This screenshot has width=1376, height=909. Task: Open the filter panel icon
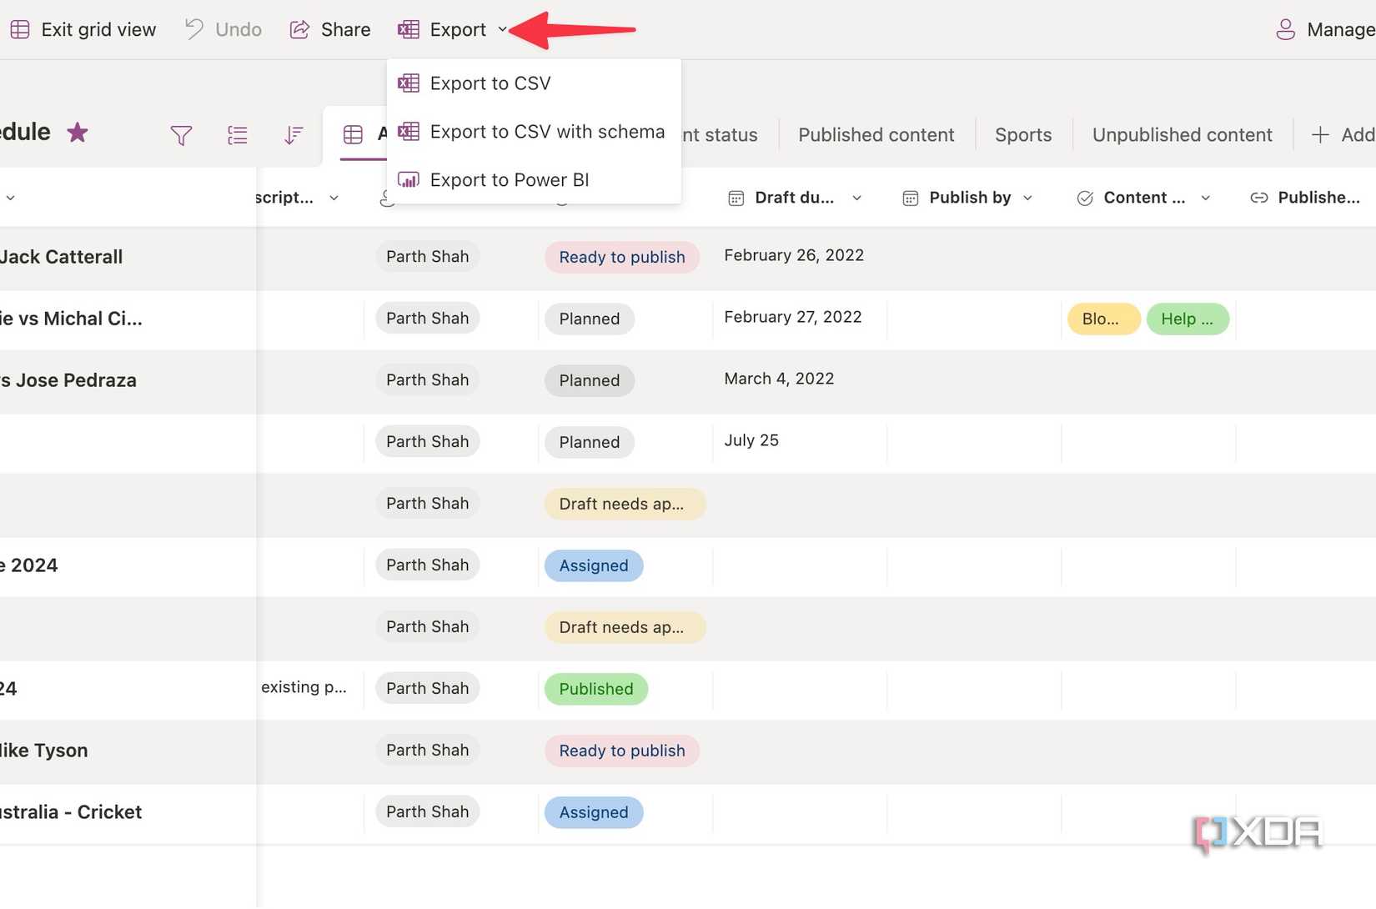click(x=181, y=134)
